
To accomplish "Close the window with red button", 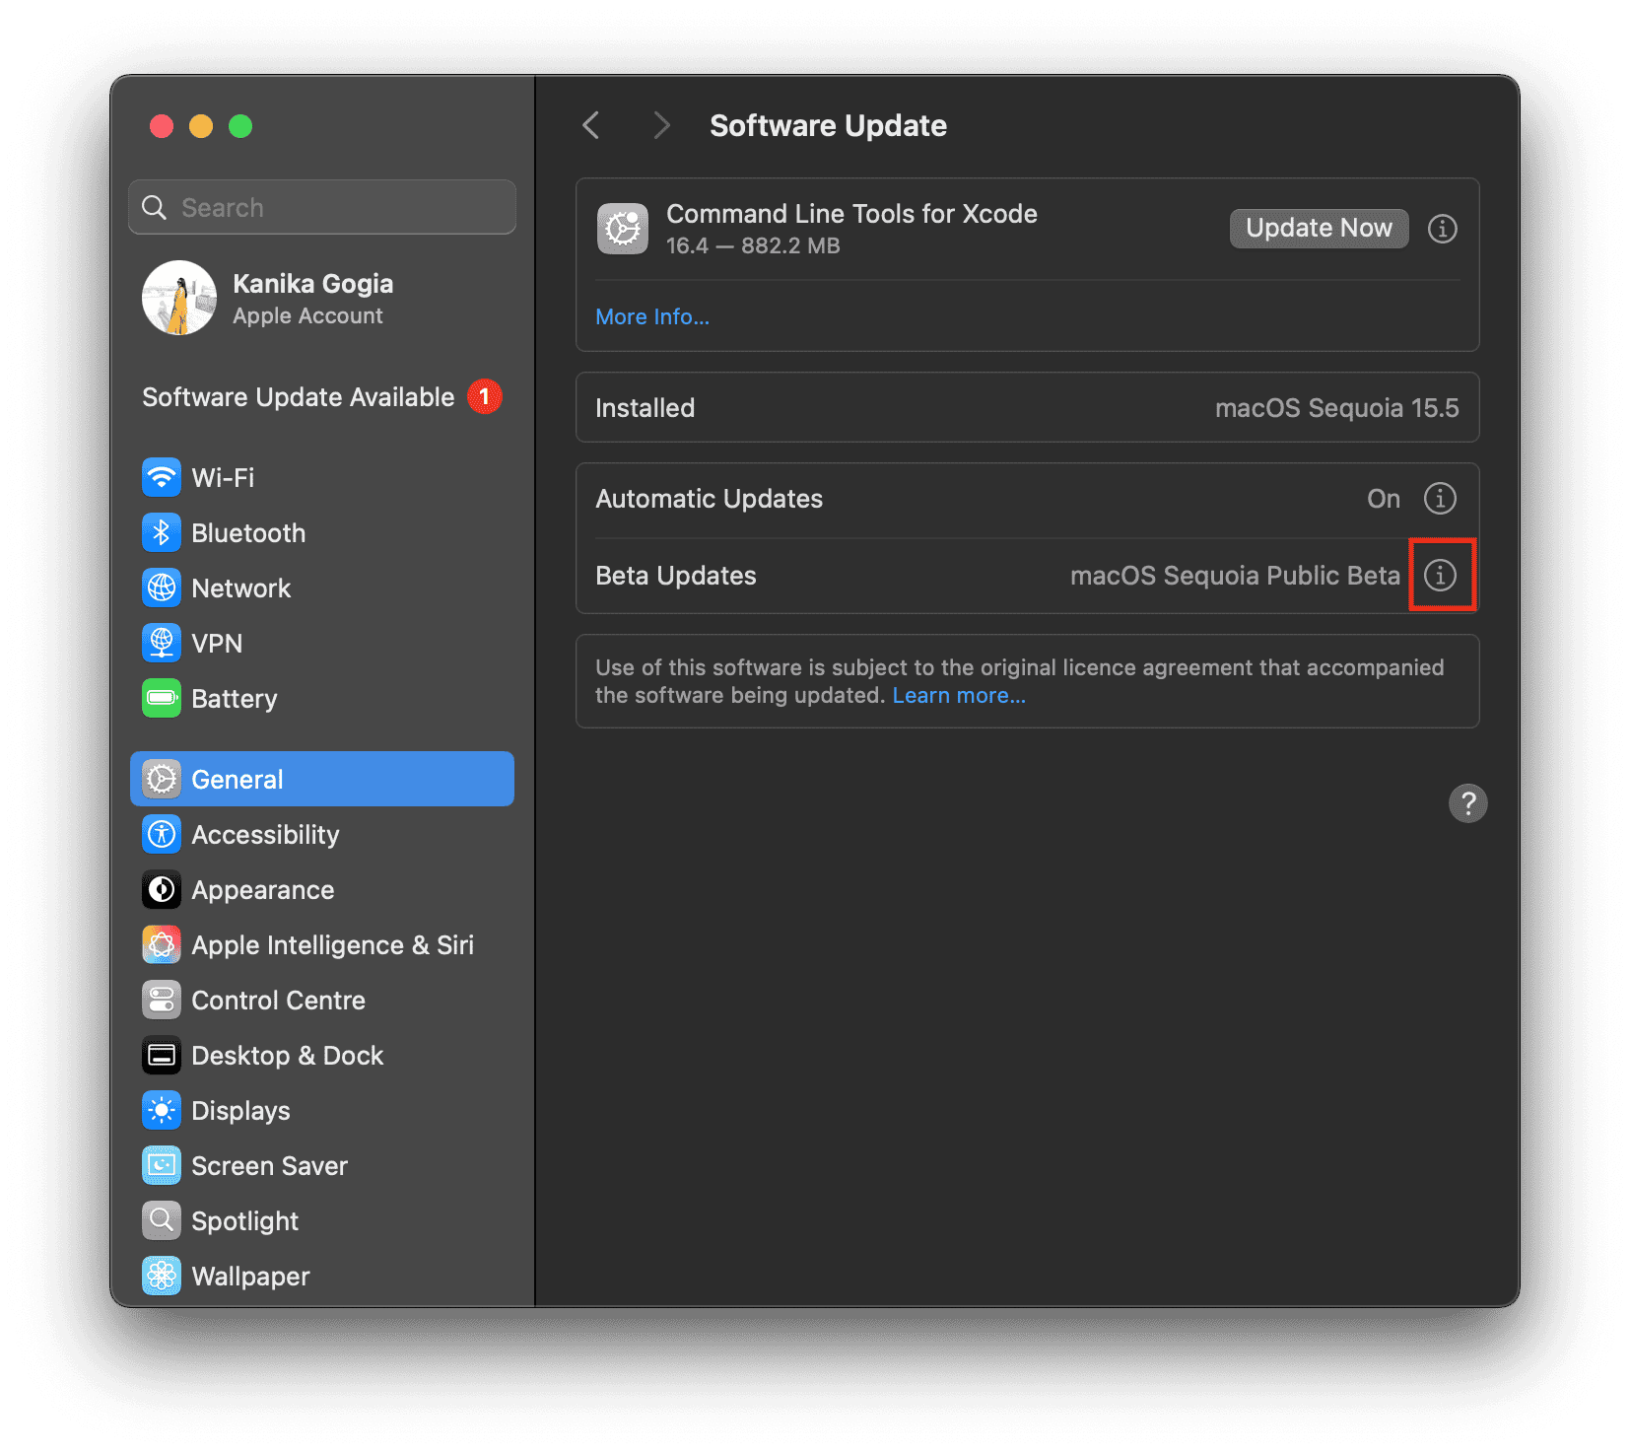I will (162, 126).
